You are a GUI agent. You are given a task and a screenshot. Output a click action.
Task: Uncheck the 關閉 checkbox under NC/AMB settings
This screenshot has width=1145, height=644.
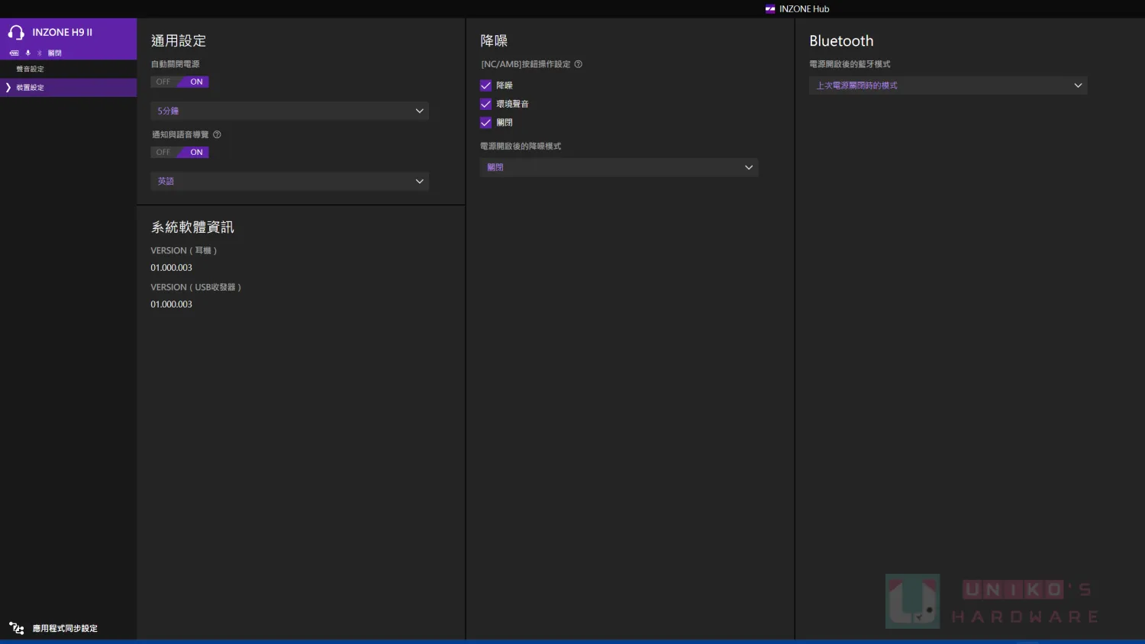click(485, 122)
